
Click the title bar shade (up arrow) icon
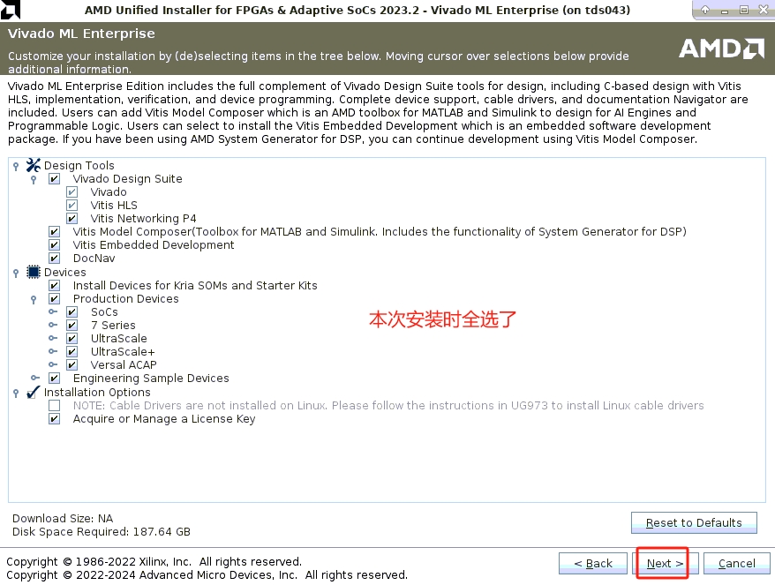tap(705, 10)
